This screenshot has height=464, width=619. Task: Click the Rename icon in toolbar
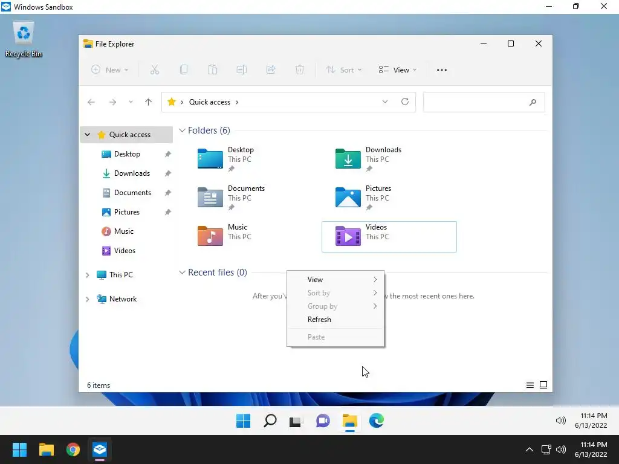pos(242,70)
